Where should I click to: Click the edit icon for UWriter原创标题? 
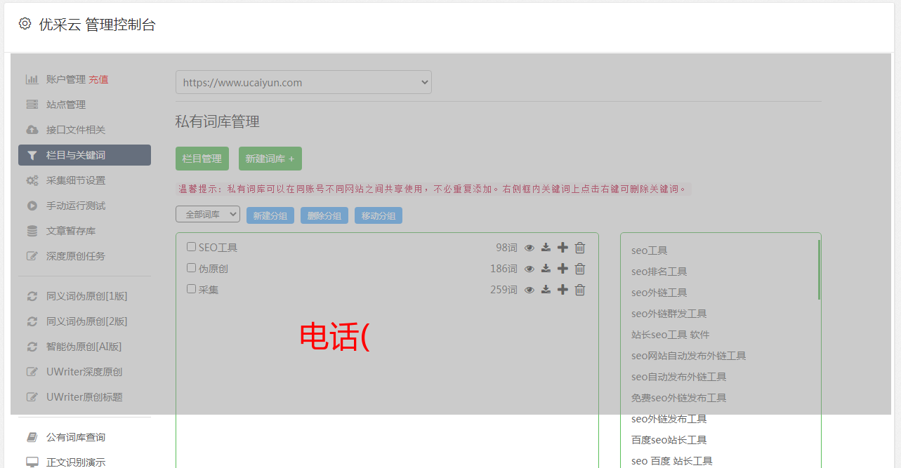(x=32, y=397)
